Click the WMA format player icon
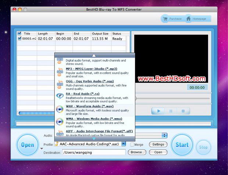Viewport: 228px width, 175px height. (x=60, y=121)
